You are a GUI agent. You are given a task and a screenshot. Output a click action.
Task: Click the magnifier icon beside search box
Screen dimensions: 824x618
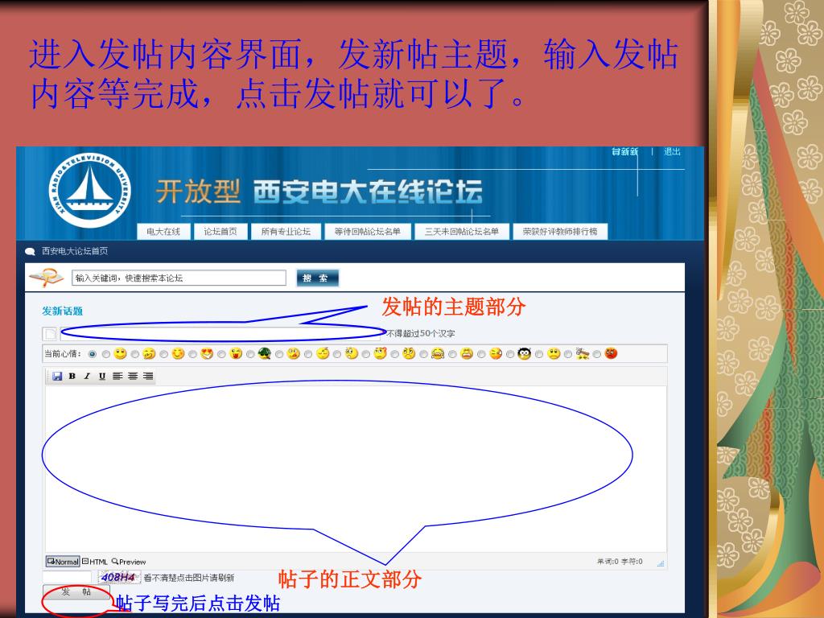[47, 278]
